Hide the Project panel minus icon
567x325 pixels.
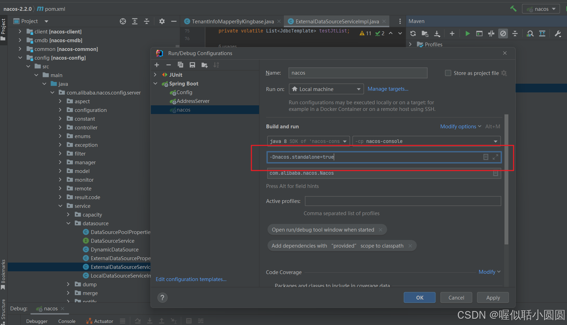pos(174,21)
